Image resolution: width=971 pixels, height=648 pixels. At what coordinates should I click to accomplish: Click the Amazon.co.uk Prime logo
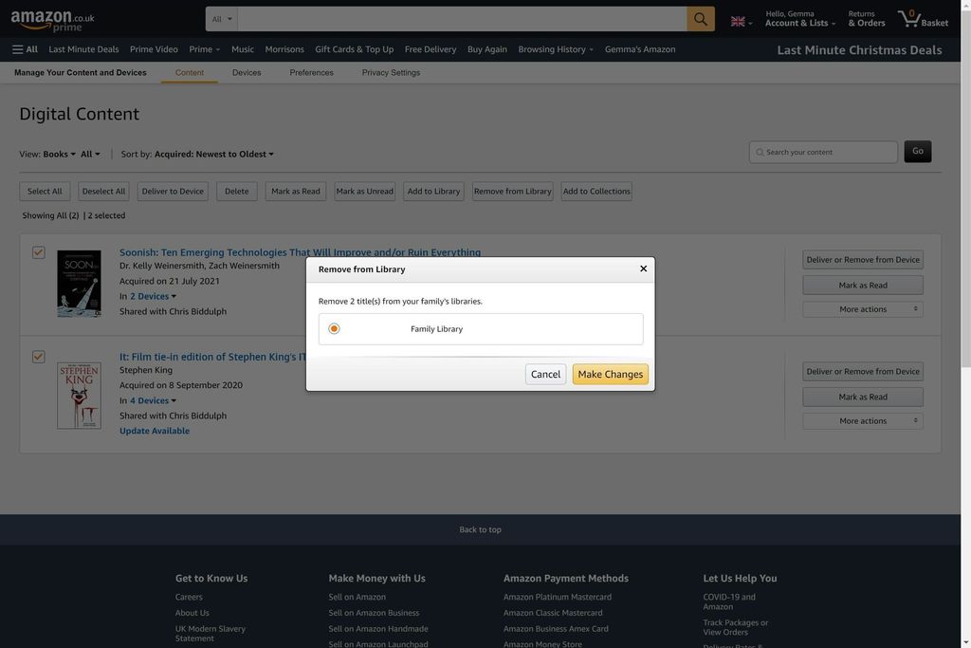(53, 21)
